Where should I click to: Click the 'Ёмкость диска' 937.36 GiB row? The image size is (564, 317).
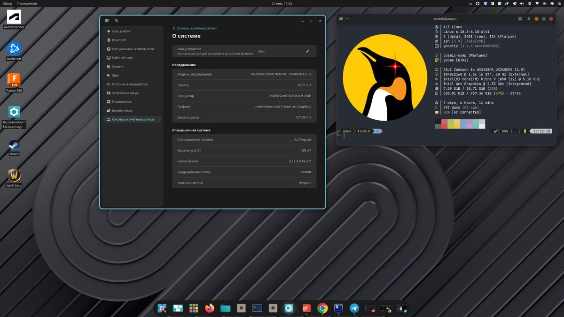pyautogui.click(x=244, y=117)
